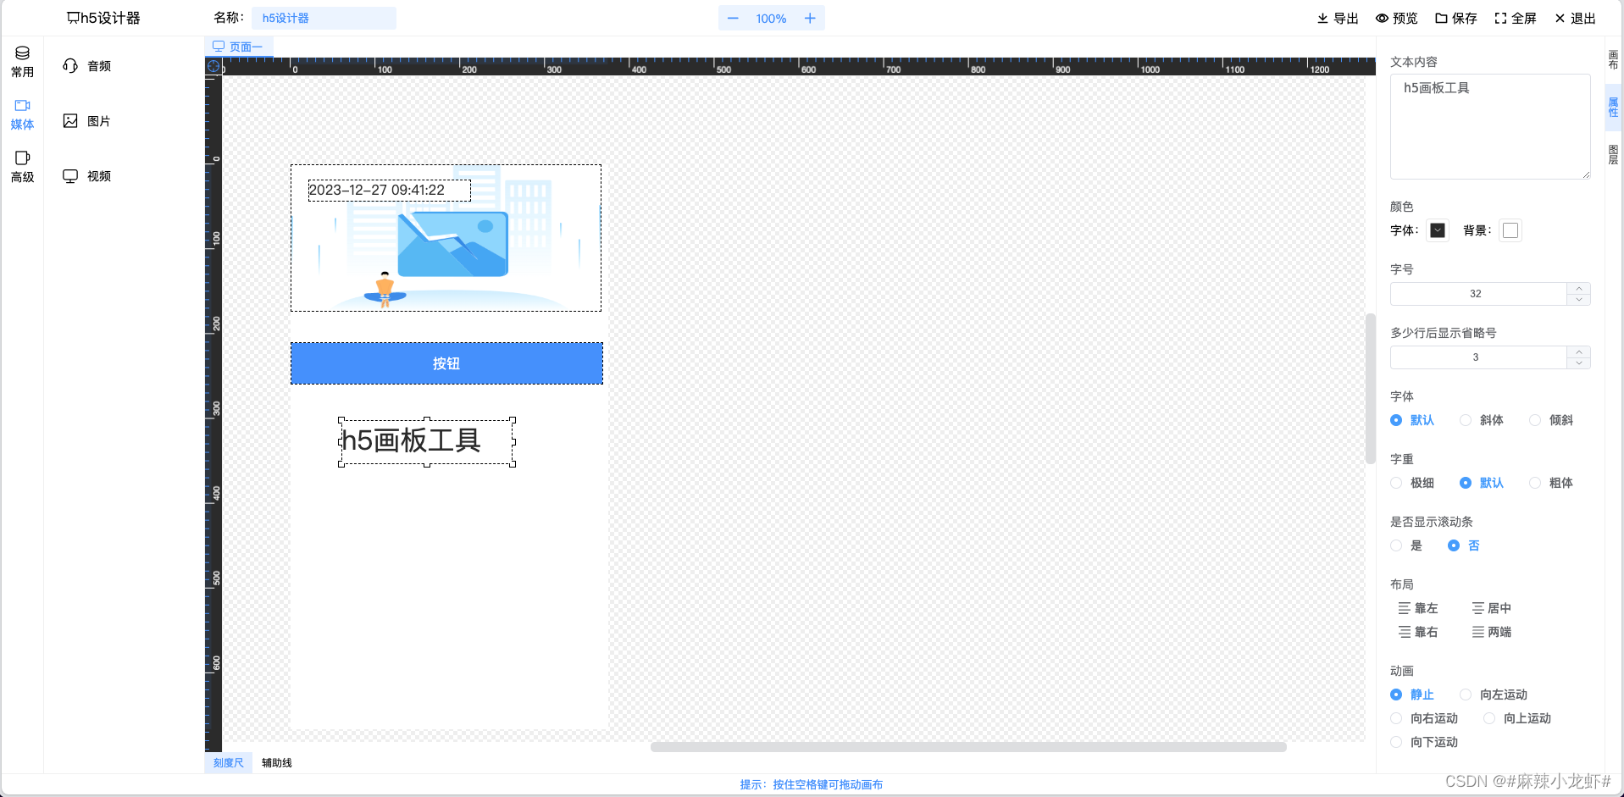Click the 名称 name input field

(x=324, y=18)
